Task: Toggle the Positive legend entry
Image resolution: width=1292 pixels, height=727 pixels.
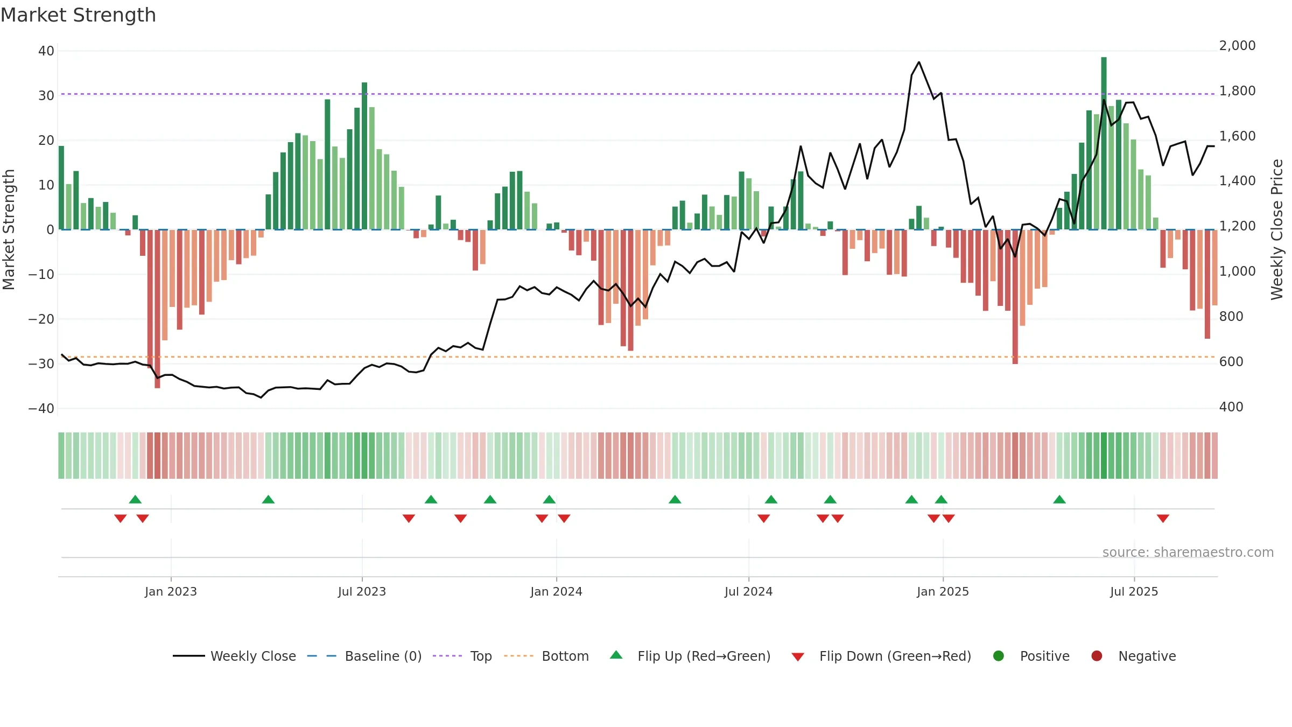Action: pyautogui.click(x=1031, y=656)
